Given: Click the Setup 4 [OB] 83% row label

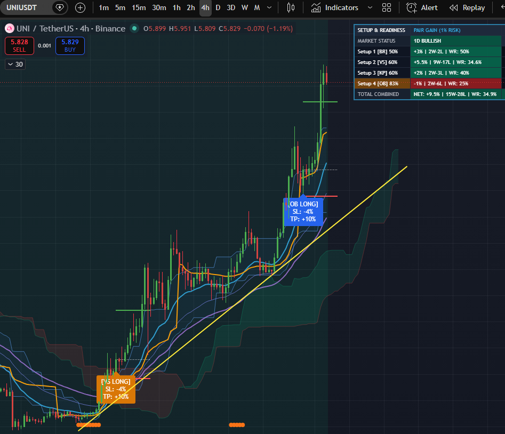Looking at the screenshot, I should [x=382, y=83].
